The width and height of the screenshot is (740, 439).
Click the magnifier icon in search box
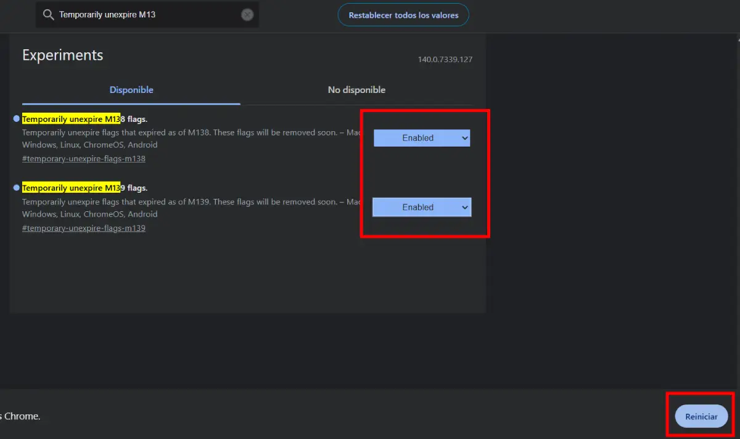point(48,15)
